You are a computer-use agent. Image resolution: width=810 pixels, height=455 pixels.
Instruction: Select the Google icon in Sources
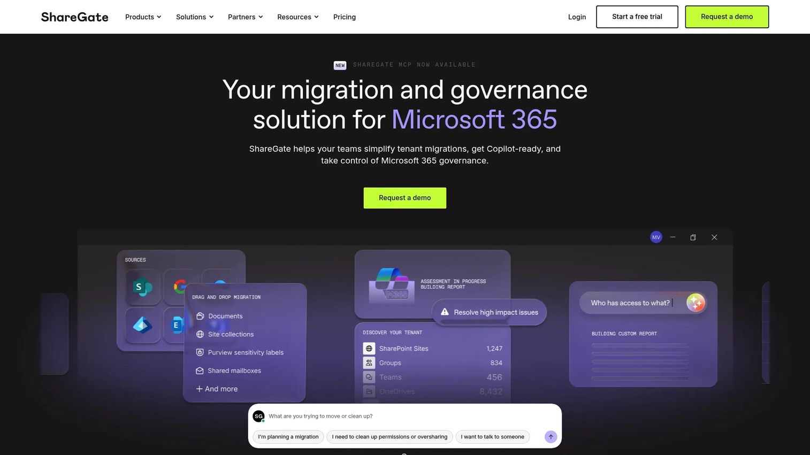[x=180, y=287]
